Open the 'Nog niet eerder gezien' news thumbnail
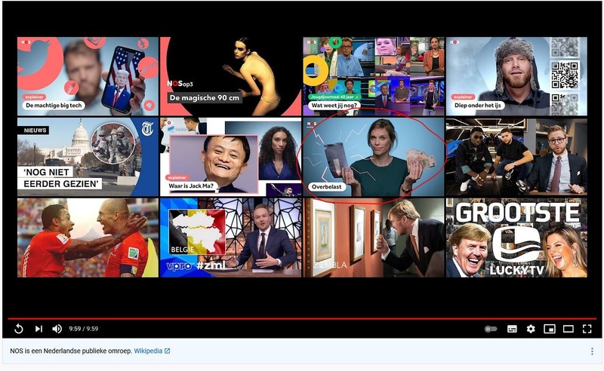 (88, 157)
